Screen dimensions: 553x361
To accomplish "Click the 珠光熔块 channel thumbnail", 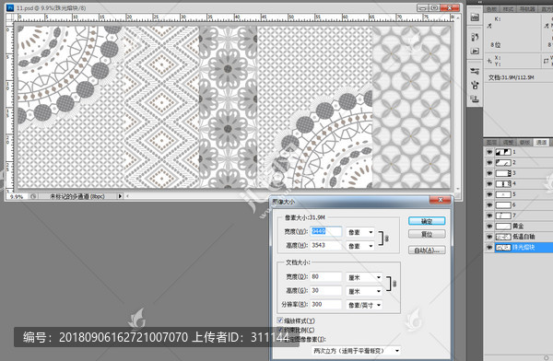I will (x=503, y=248).
